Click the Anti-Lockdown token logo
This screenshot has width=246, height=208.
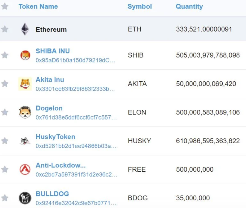point(25,170)
